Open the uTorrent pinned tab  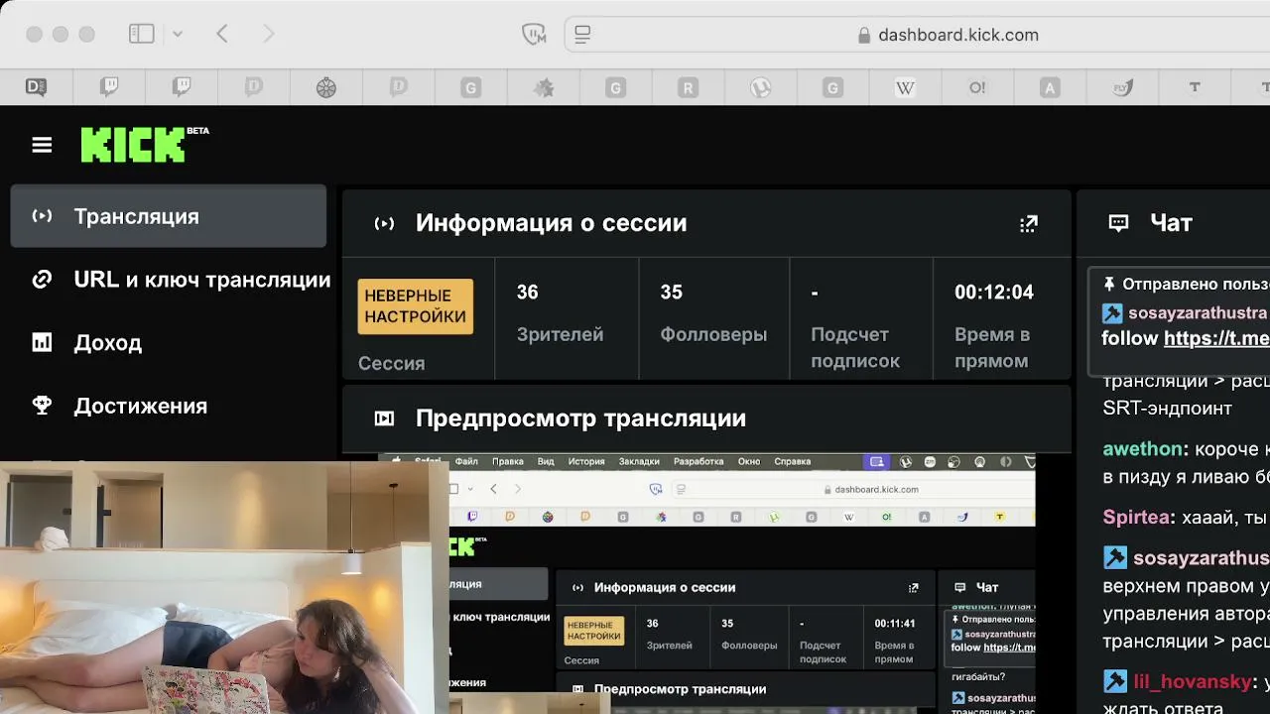(760, 87)
